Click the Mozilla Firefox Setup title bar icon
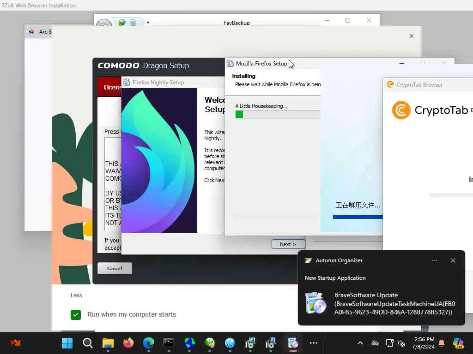This screenshot has height=354, width=473. (230, 63)
